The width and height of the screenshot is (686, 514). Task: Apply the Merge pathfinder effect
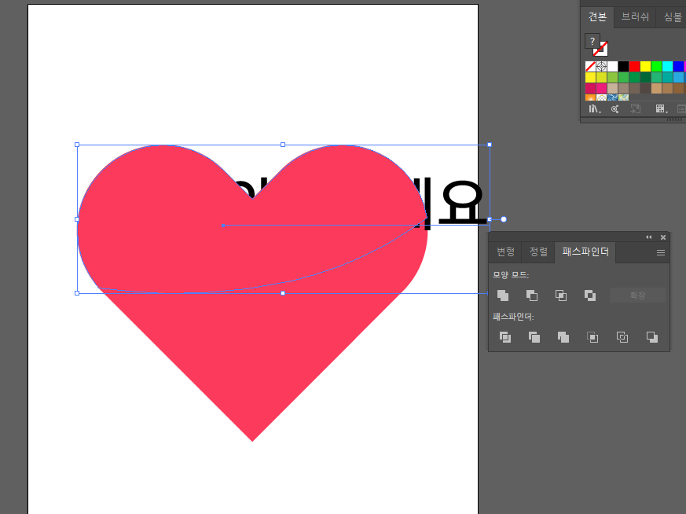[563, 336]
